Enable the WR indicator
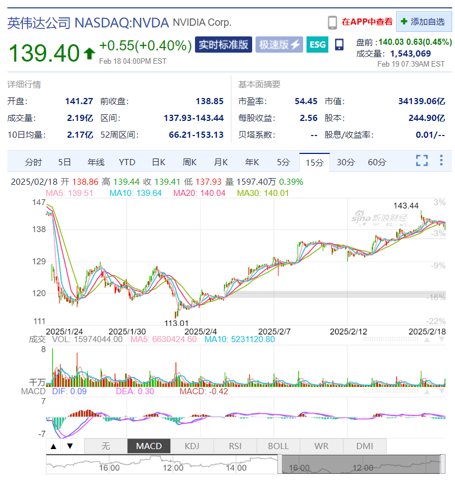The width and height of the screenshot is (455, 481). pyautogui.click(x=322, y=446)
